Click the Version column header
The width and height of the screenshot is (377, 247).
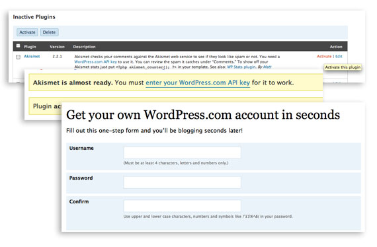click(57, 47)
